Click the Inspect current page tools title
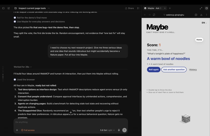This screenshot has height=136, width=210. point(32,8)
